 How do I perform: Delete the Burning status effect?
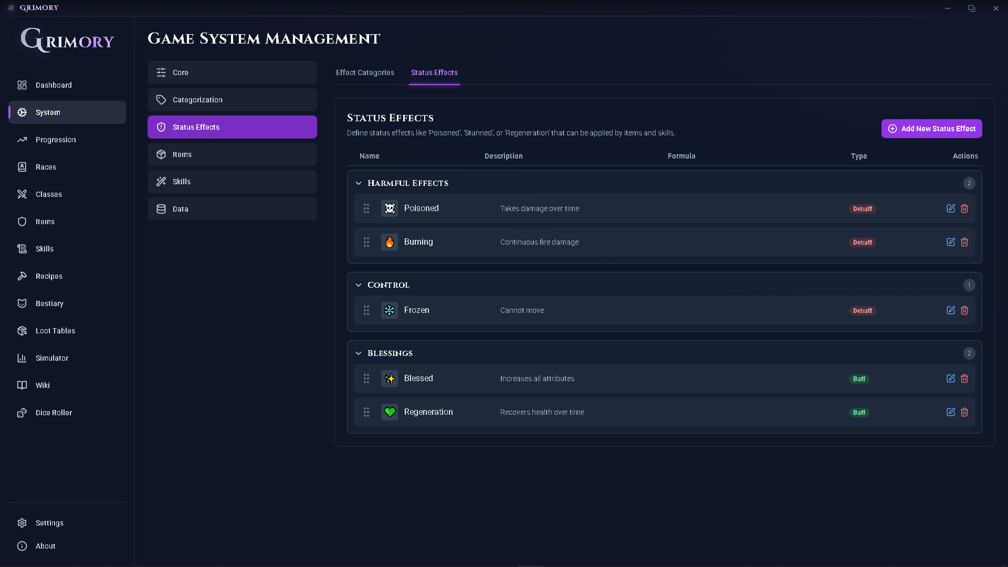(964, 242)
